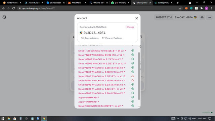Click the Change wallet button
The image size is (215, 121).
(130, 27)
